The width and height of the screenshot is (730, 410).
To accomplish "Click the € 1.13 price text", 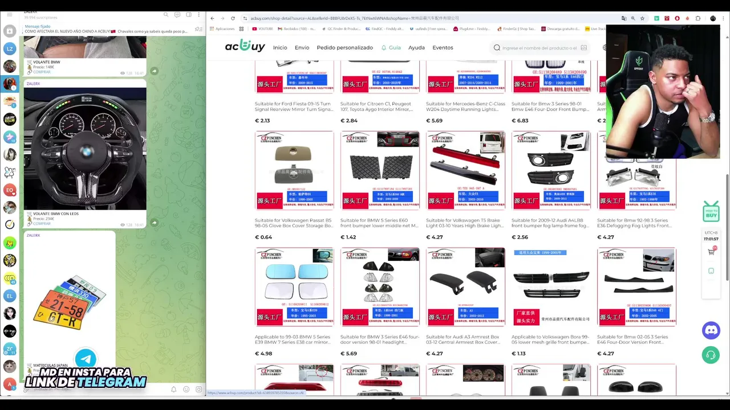I will (x=518, y=354).
